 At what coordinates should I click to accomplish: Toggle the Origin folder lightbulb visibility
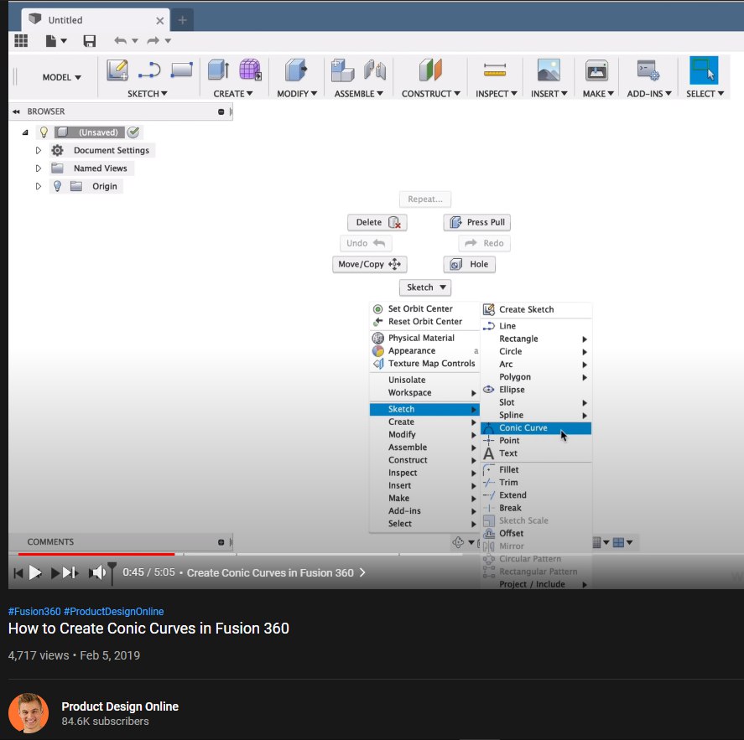(57, 186)
